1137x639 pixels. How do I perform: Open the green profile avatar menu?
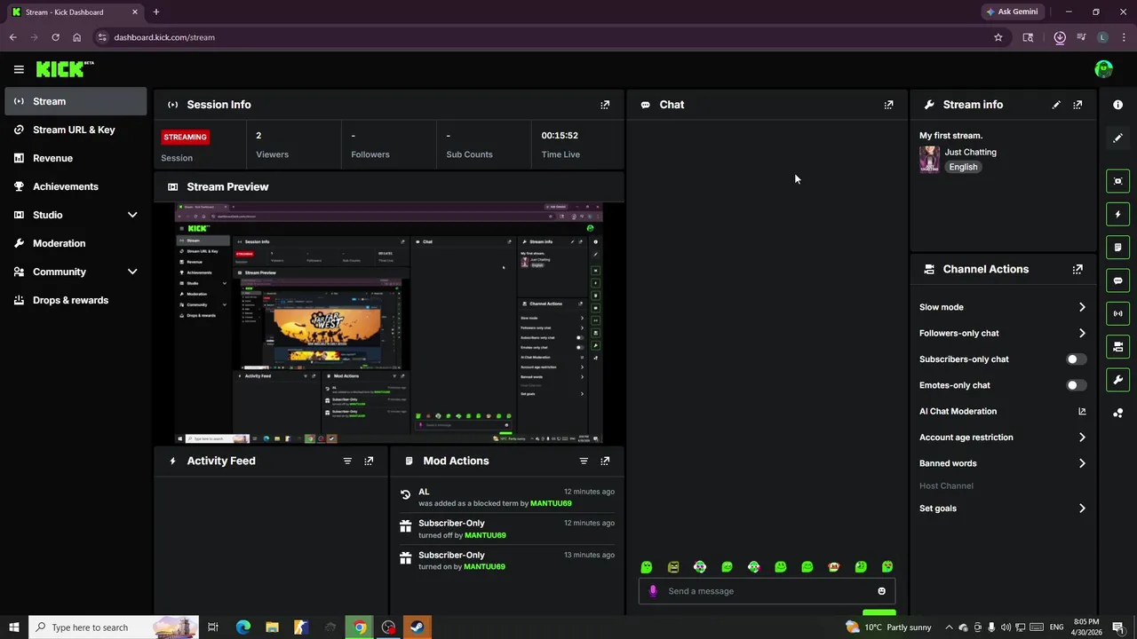coord(1103,69)
